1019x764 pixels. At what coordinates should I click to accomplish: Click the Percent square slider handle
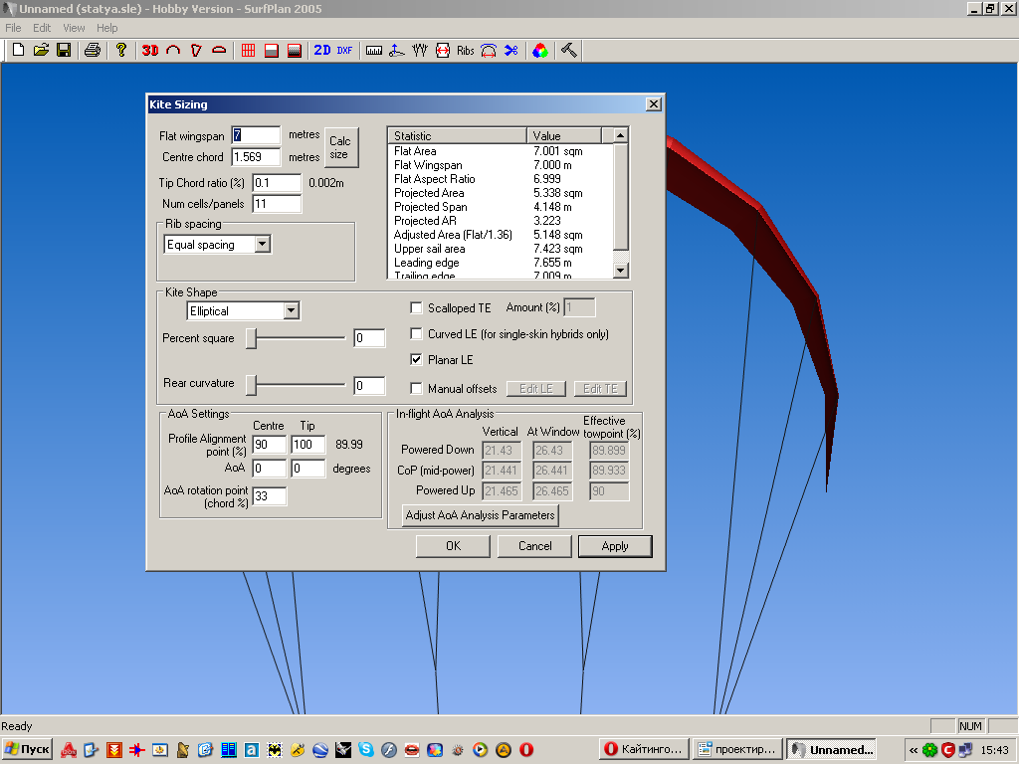coord(252,339)
